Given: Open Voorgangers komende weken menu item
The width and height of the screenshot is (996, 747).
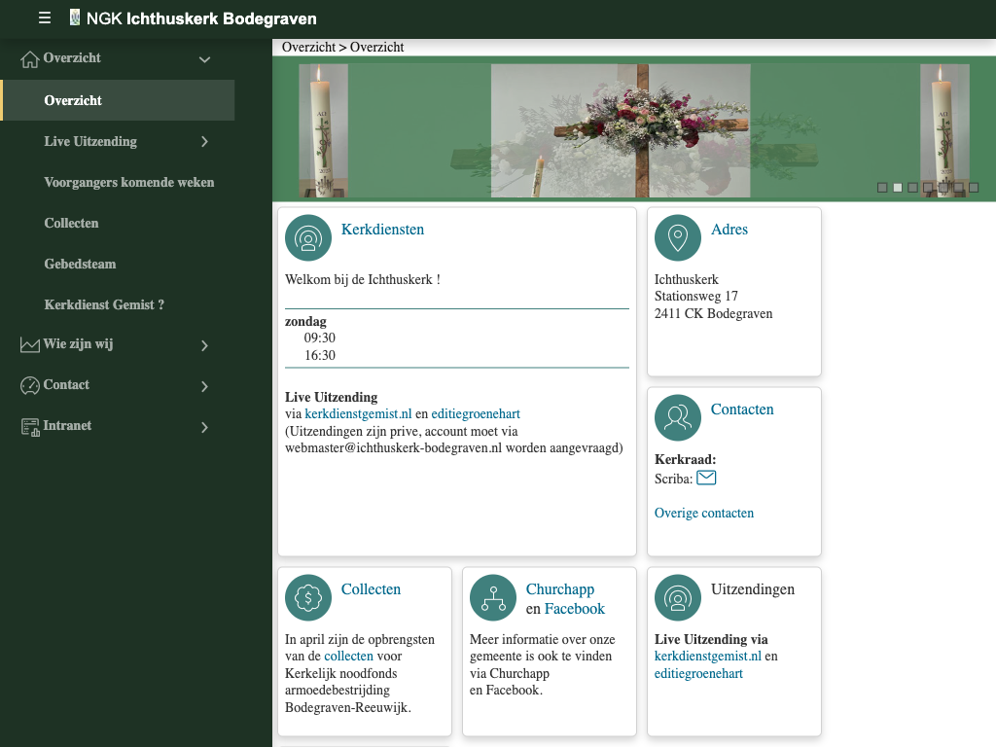Looking at the screenshot, I should pos(128,183).
